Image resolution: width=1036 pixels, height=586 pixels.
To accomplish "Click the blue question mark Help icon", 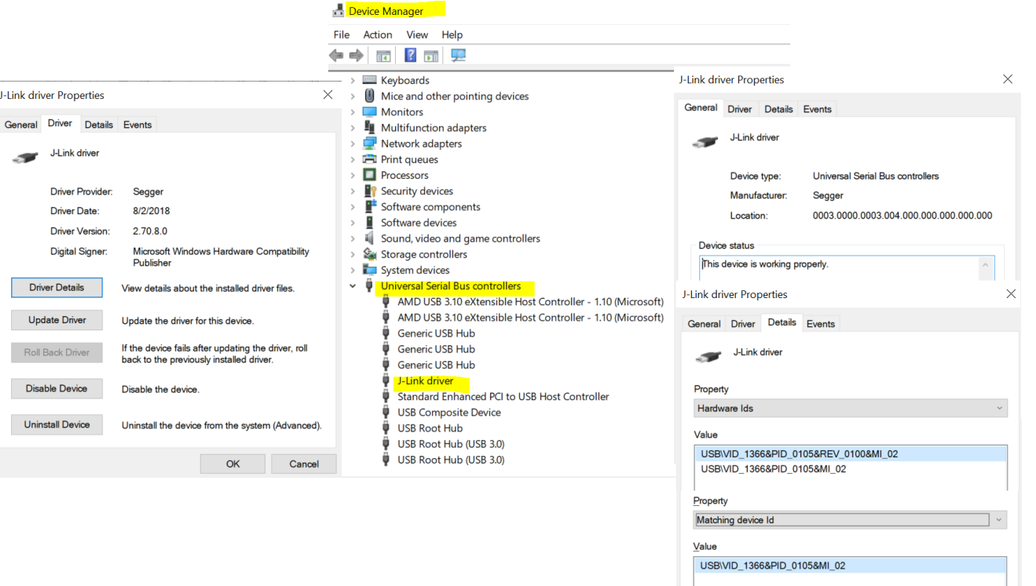I will [410, 56].
